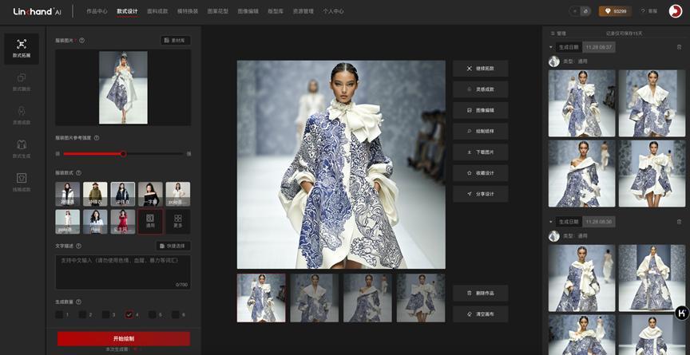The width and height of the screenshot is (690, 355).
Task: Click into the 文字描述 text input box
Action: point(122,270)
